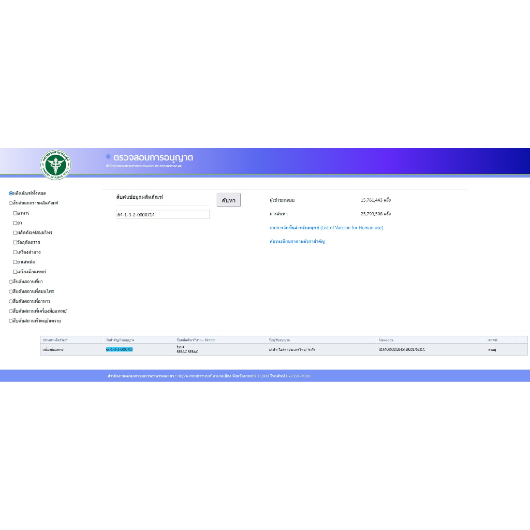The width and height of the screenshot is (530, 530).
Task: Click the highlighted license number 64-1-3-2-0000714 result
Action: (x=120, y=350)
